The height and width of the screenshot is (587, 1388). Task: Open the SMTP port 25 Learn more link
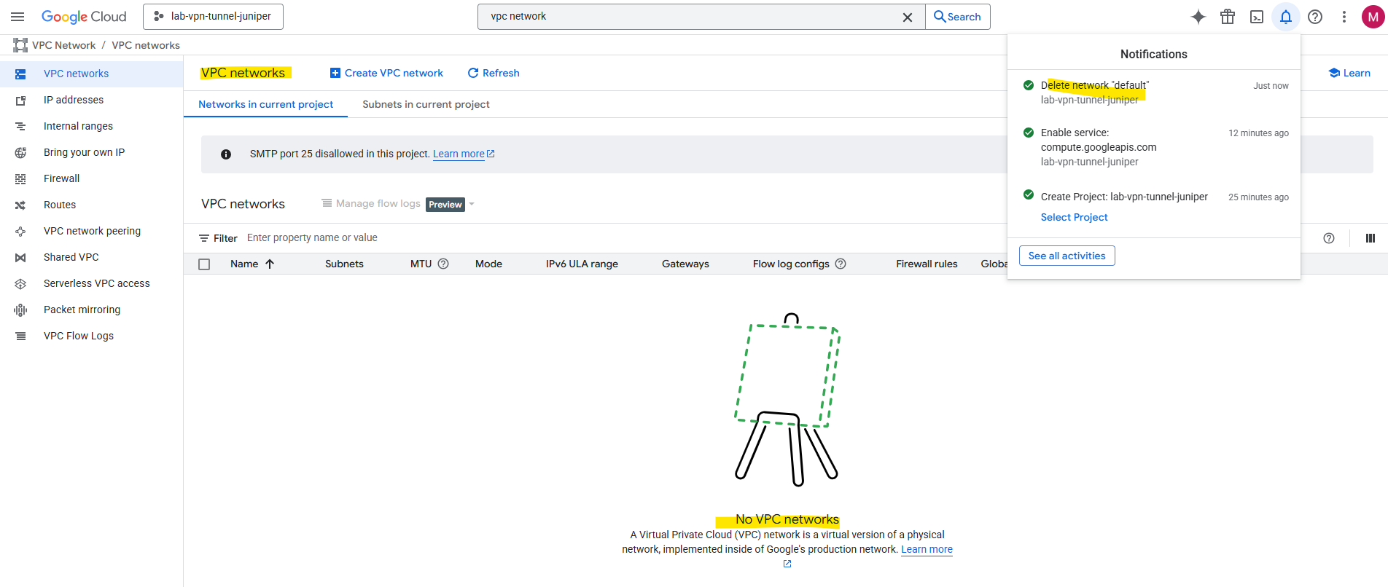(464, 154)
